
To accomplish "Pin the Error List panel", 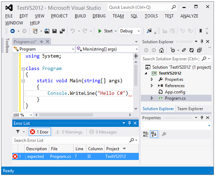I will (129, 123).
